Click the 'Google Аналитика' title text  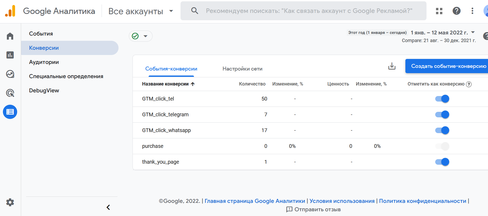pyautogui.click(x=59, y=11)
